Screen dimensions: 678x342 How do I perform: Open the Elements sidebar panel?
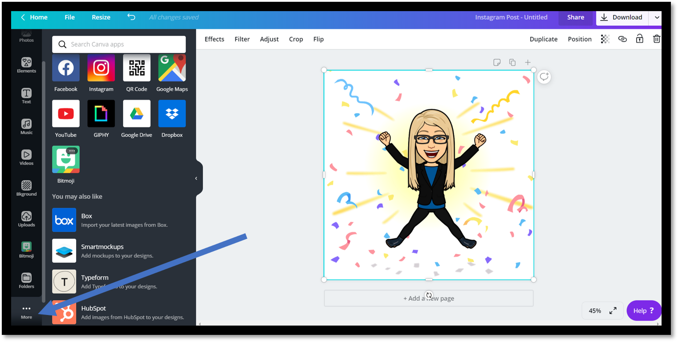pos(27,65)
